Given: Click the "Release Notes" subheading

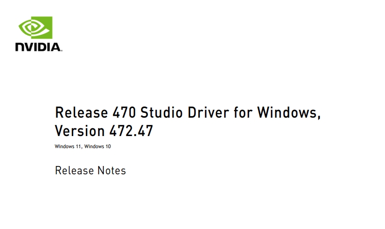Looking at the screenshot, I should [90, 170].
